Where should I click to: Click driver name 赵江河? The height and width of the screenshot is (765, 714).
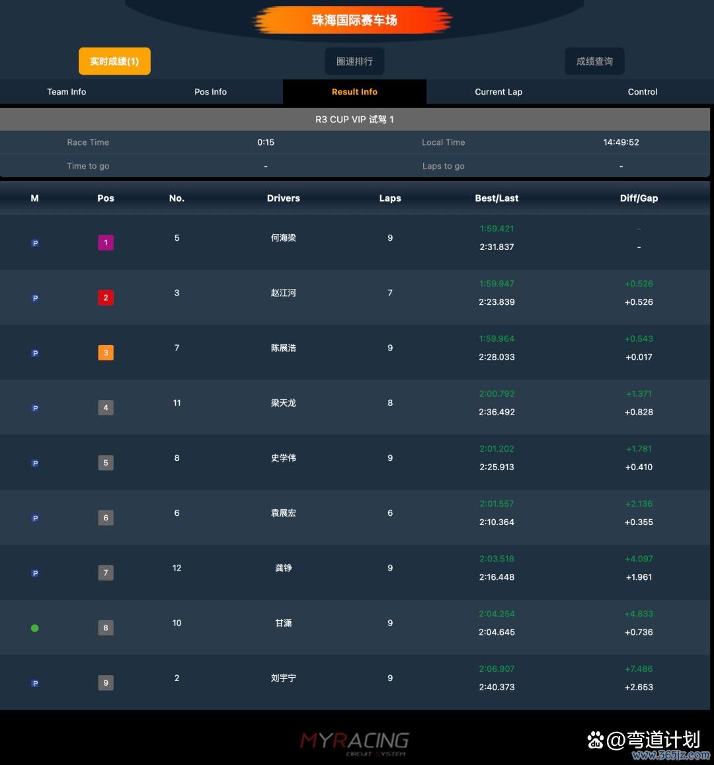[284, 293]
